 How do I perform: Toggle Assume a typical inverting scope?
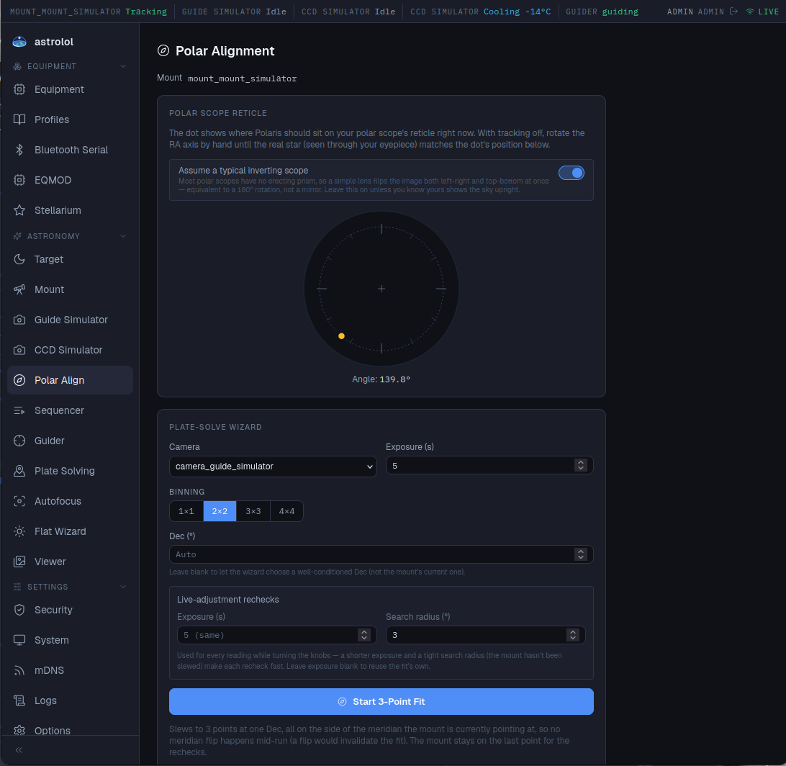click(571, 173)
